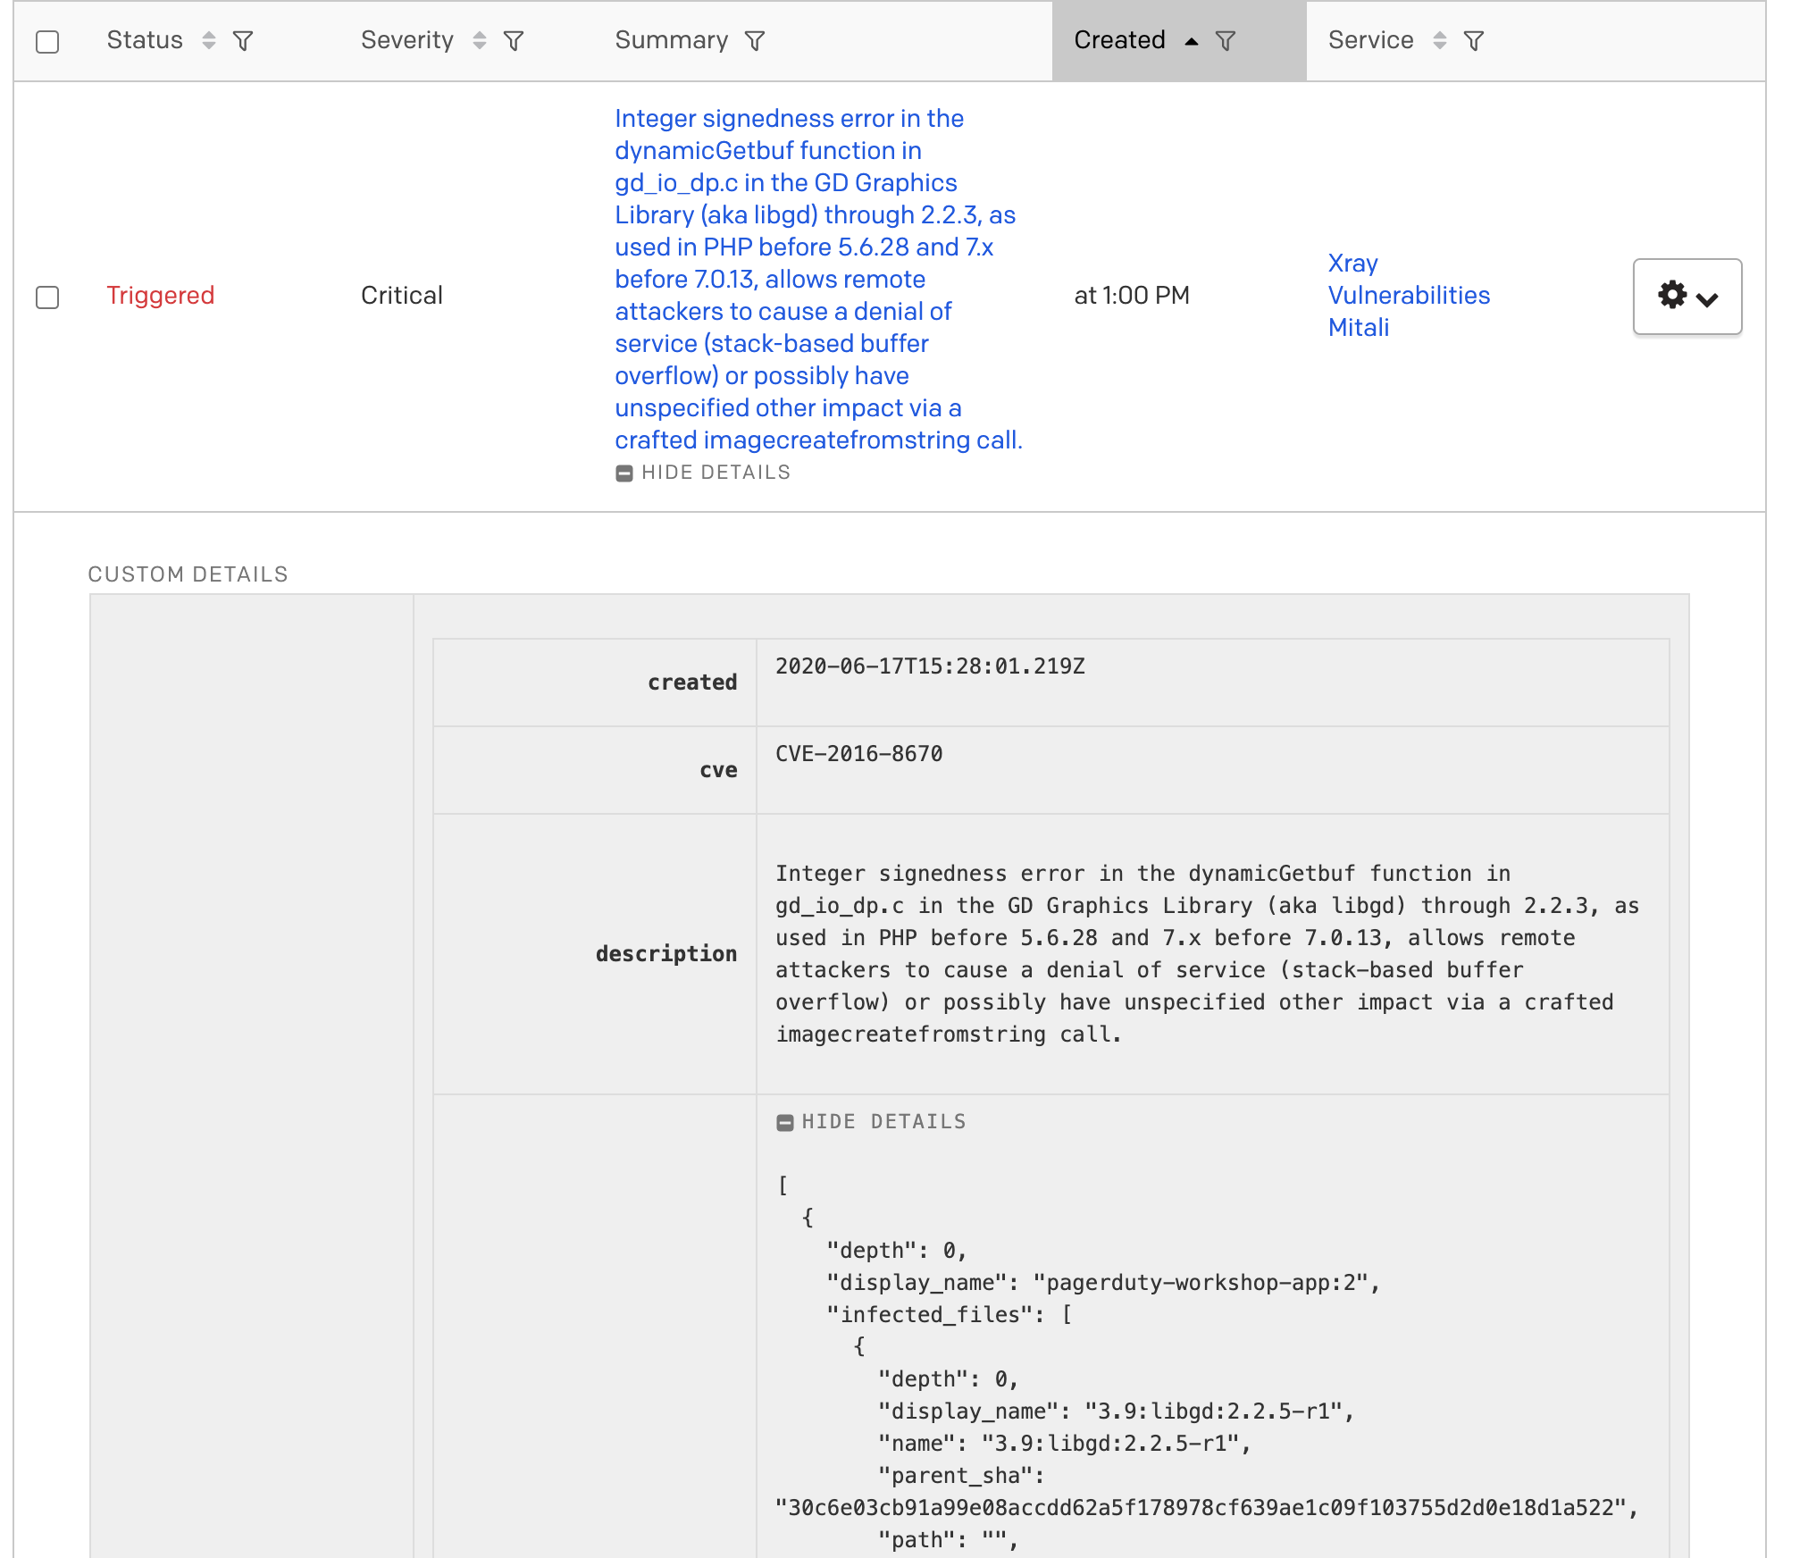Click the 'cve' field label
The image size is (1808, 1558).
(x=719, y=770)
